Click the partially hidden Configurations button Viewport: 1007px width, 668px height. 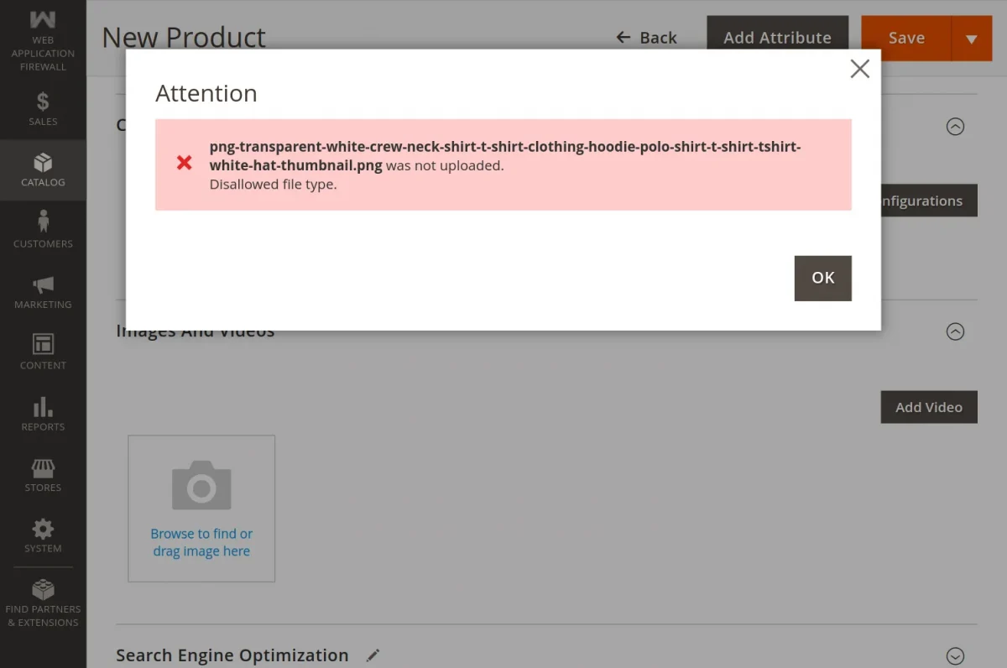(x=929, y=201)
